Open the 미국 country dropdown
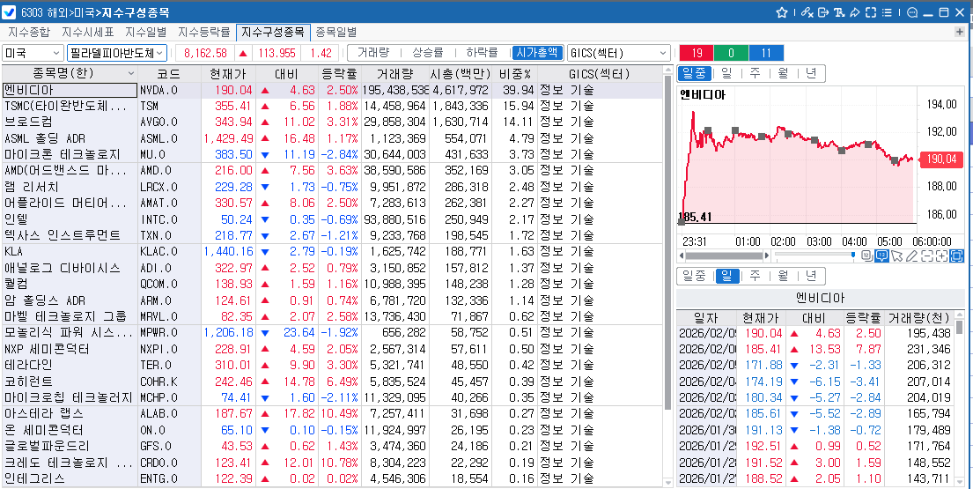 [33, 53]
